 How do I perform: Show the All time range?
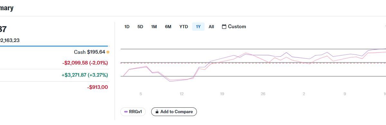(211, 27)
